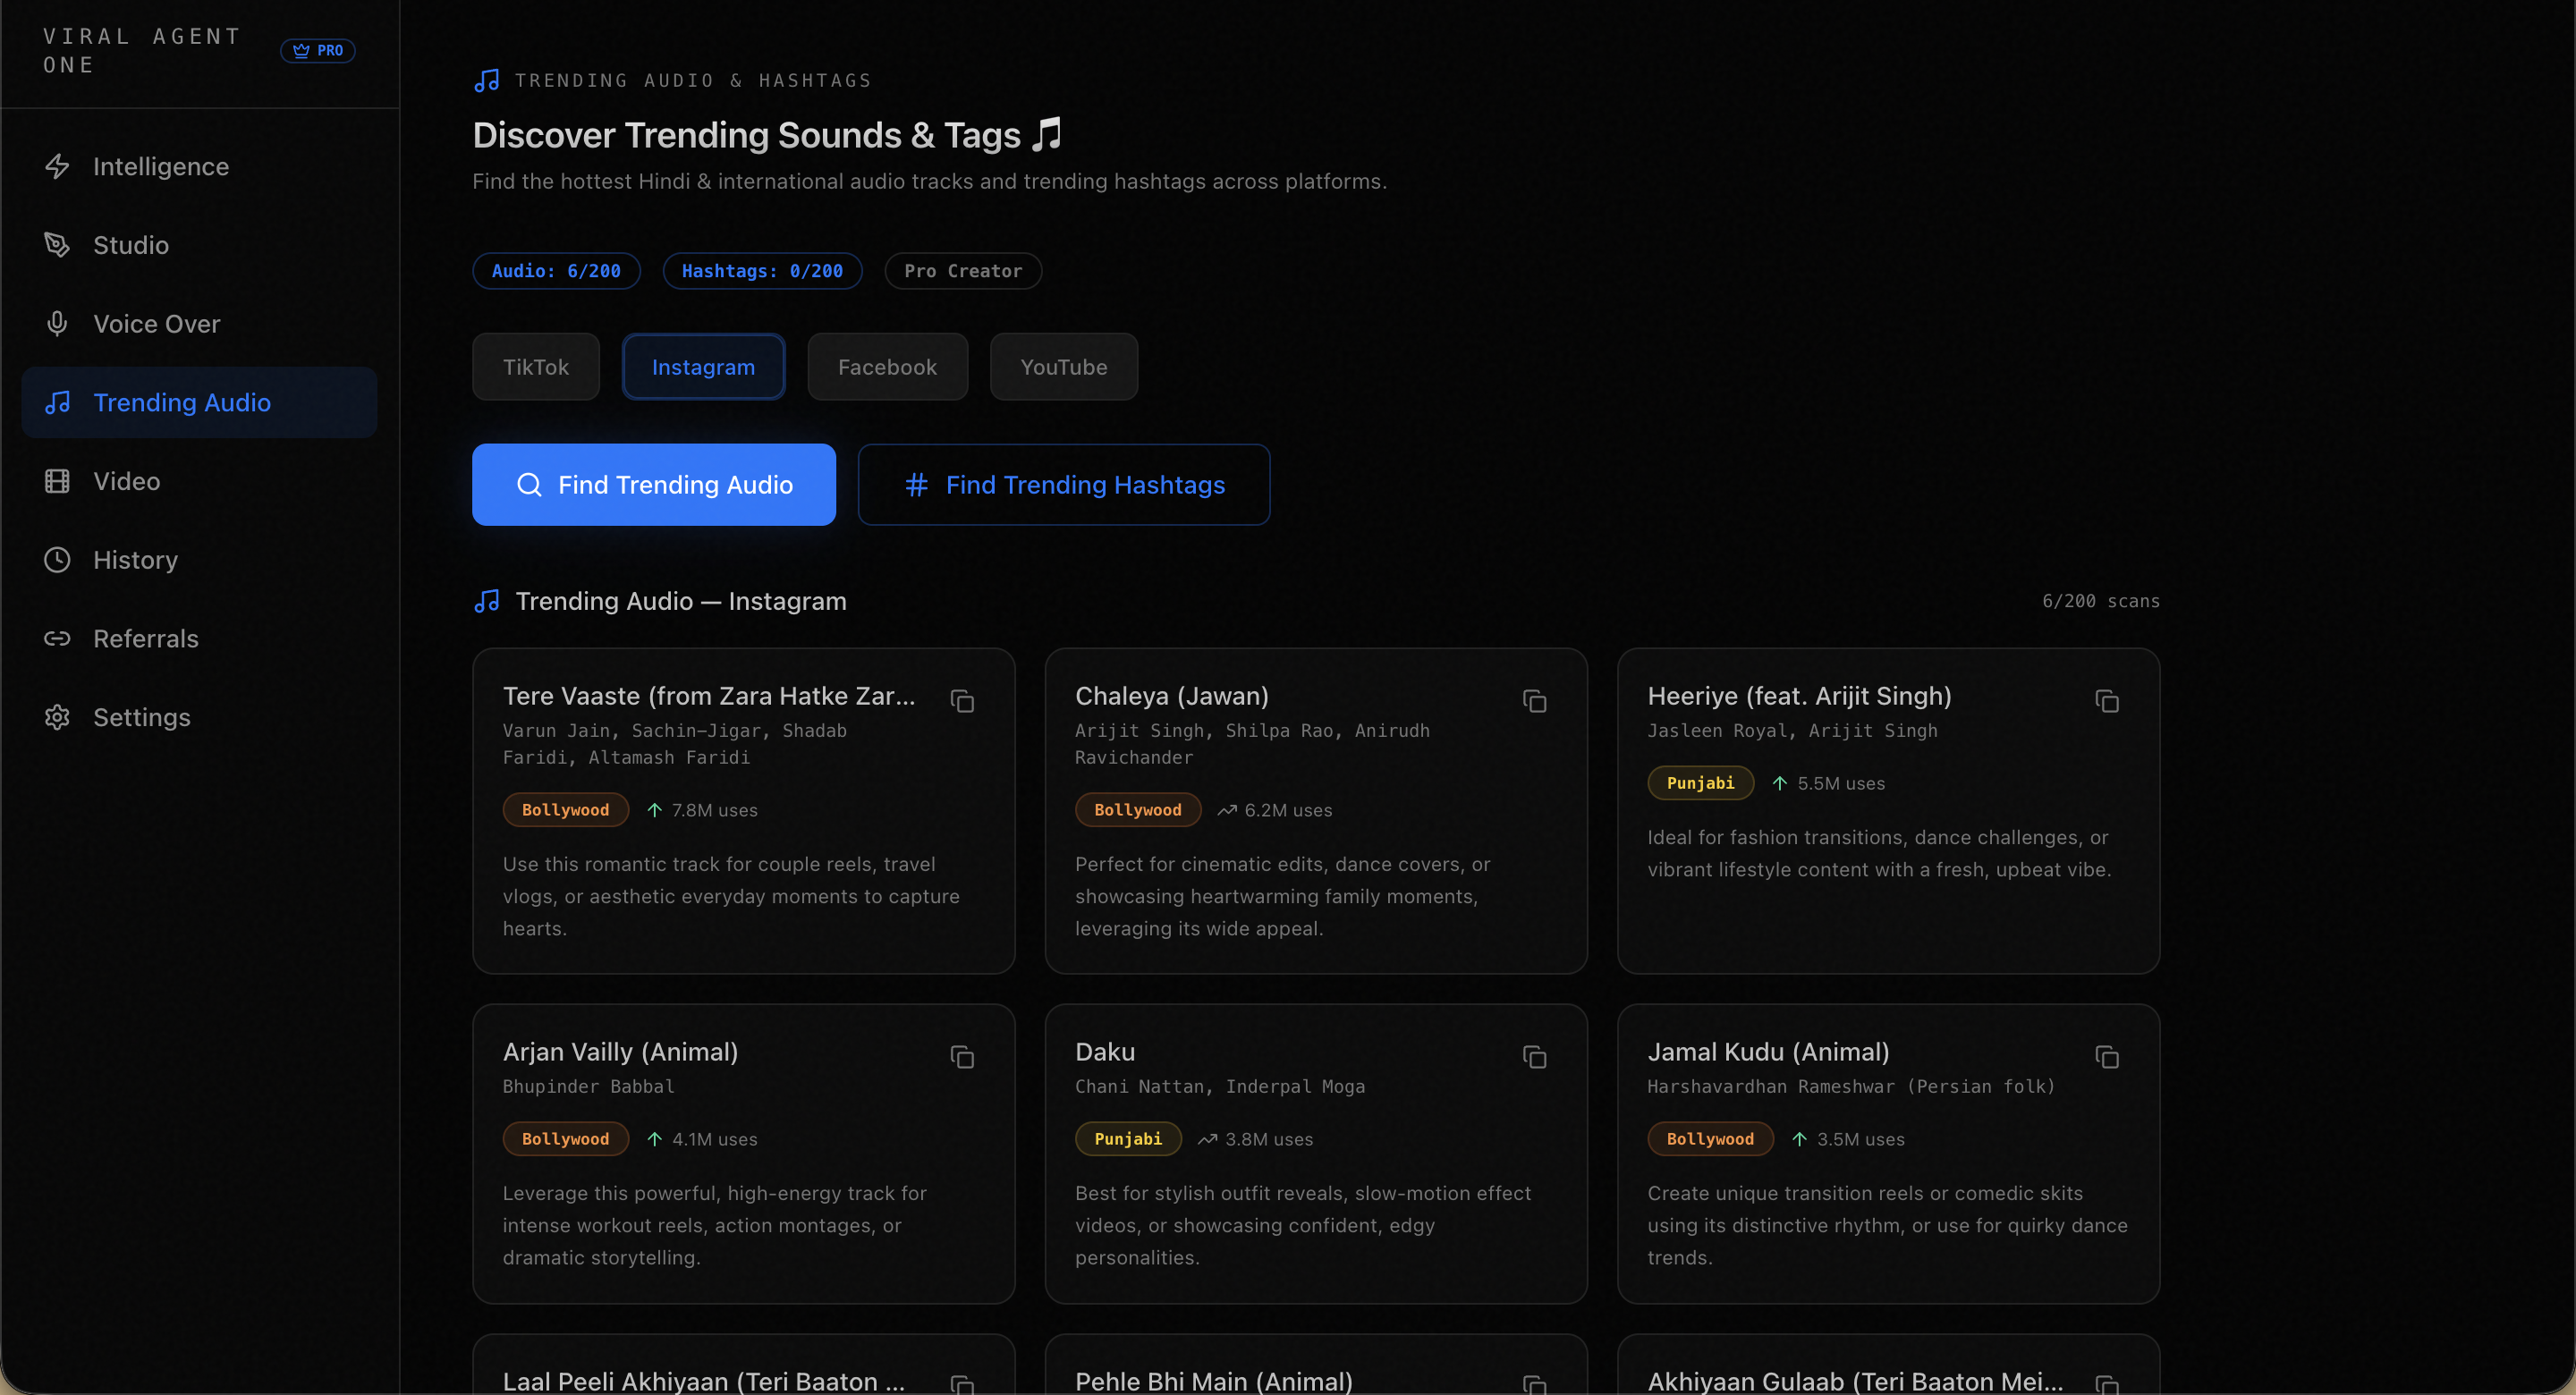Copy the Tere Vaaste audio track
The height and width of the screenshot is (1395, 2576).
click(963, 701)
